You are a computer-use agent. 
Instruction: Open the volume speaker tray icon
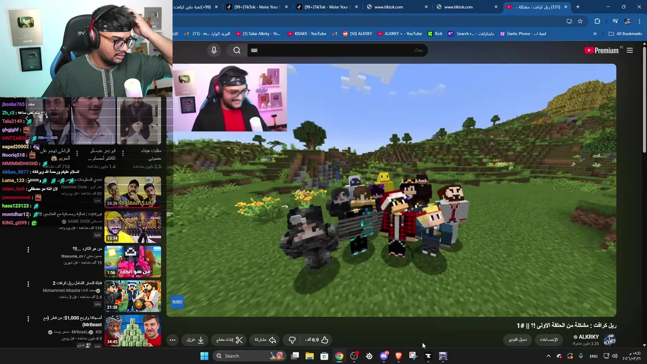(615, 356)
